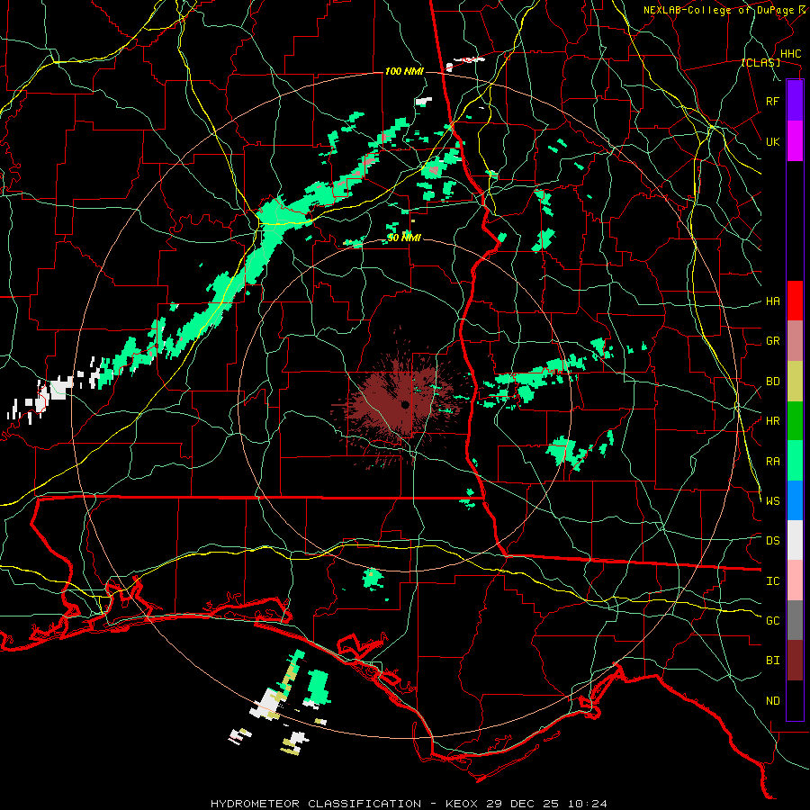Image resolution: width=810 pixels, height=810 pixels.
Task: Click 'HYDROMETEOR CLASSIFICATION' in the bottom caption
Action: (x=316, y=804)
